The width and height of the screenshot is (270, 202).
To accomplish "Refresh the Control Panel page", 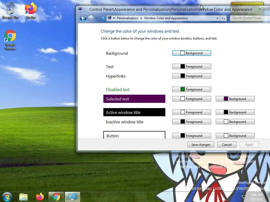I will coord(223,18).
